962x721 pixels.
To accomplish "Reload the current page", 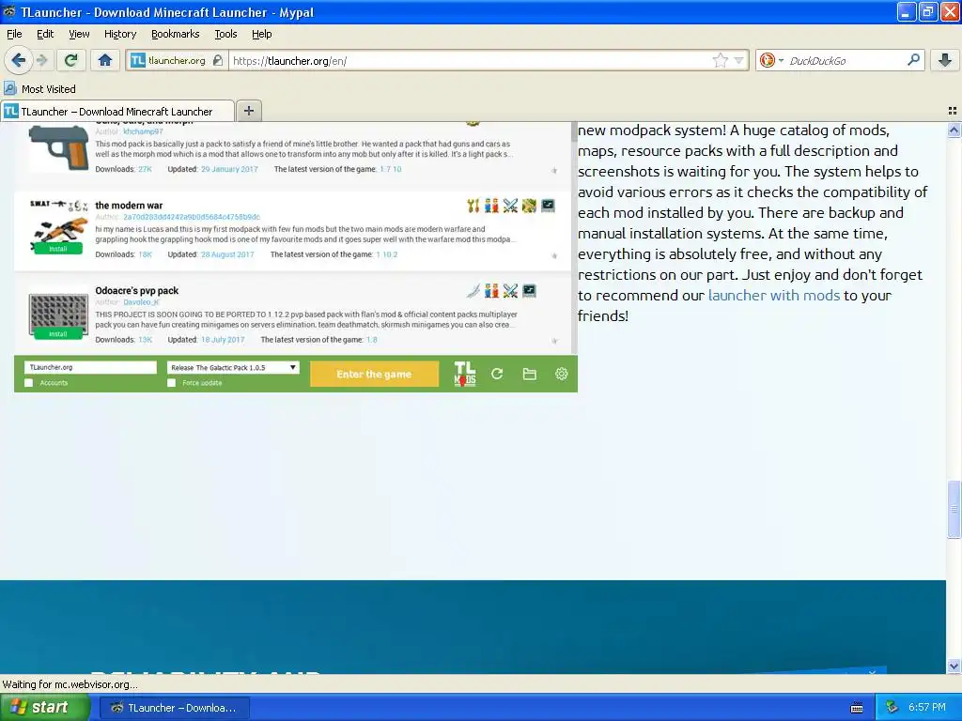I will click(71, 60).
